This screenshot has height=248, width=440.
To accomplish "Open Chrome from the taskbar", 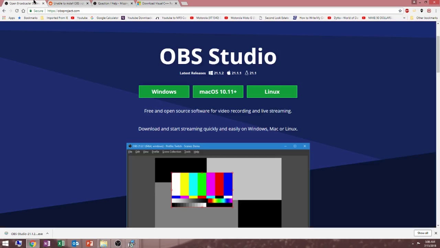I will pyautogui.click(x=33, y=244).
